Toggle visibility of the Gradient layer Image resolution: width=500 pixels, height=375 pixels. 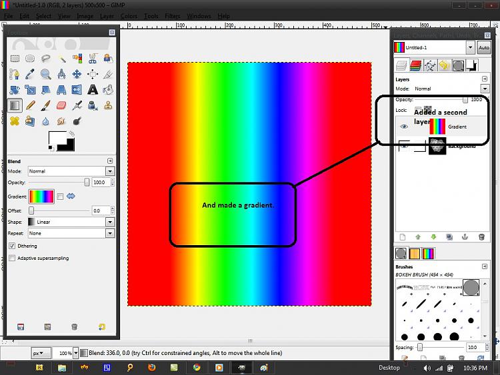pos(404,127)
